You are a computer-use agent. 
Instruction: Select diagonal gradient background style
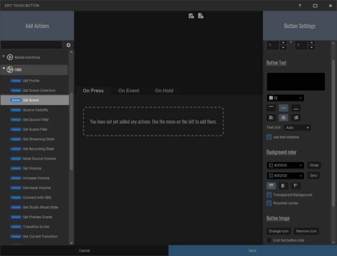(296, 186)
